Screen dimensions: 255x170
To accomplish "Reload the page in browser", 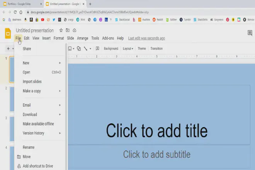I will point(15,12).
